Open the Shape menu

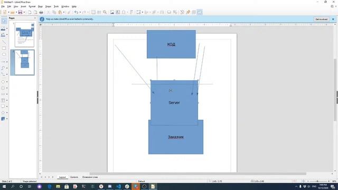(48, 6)
